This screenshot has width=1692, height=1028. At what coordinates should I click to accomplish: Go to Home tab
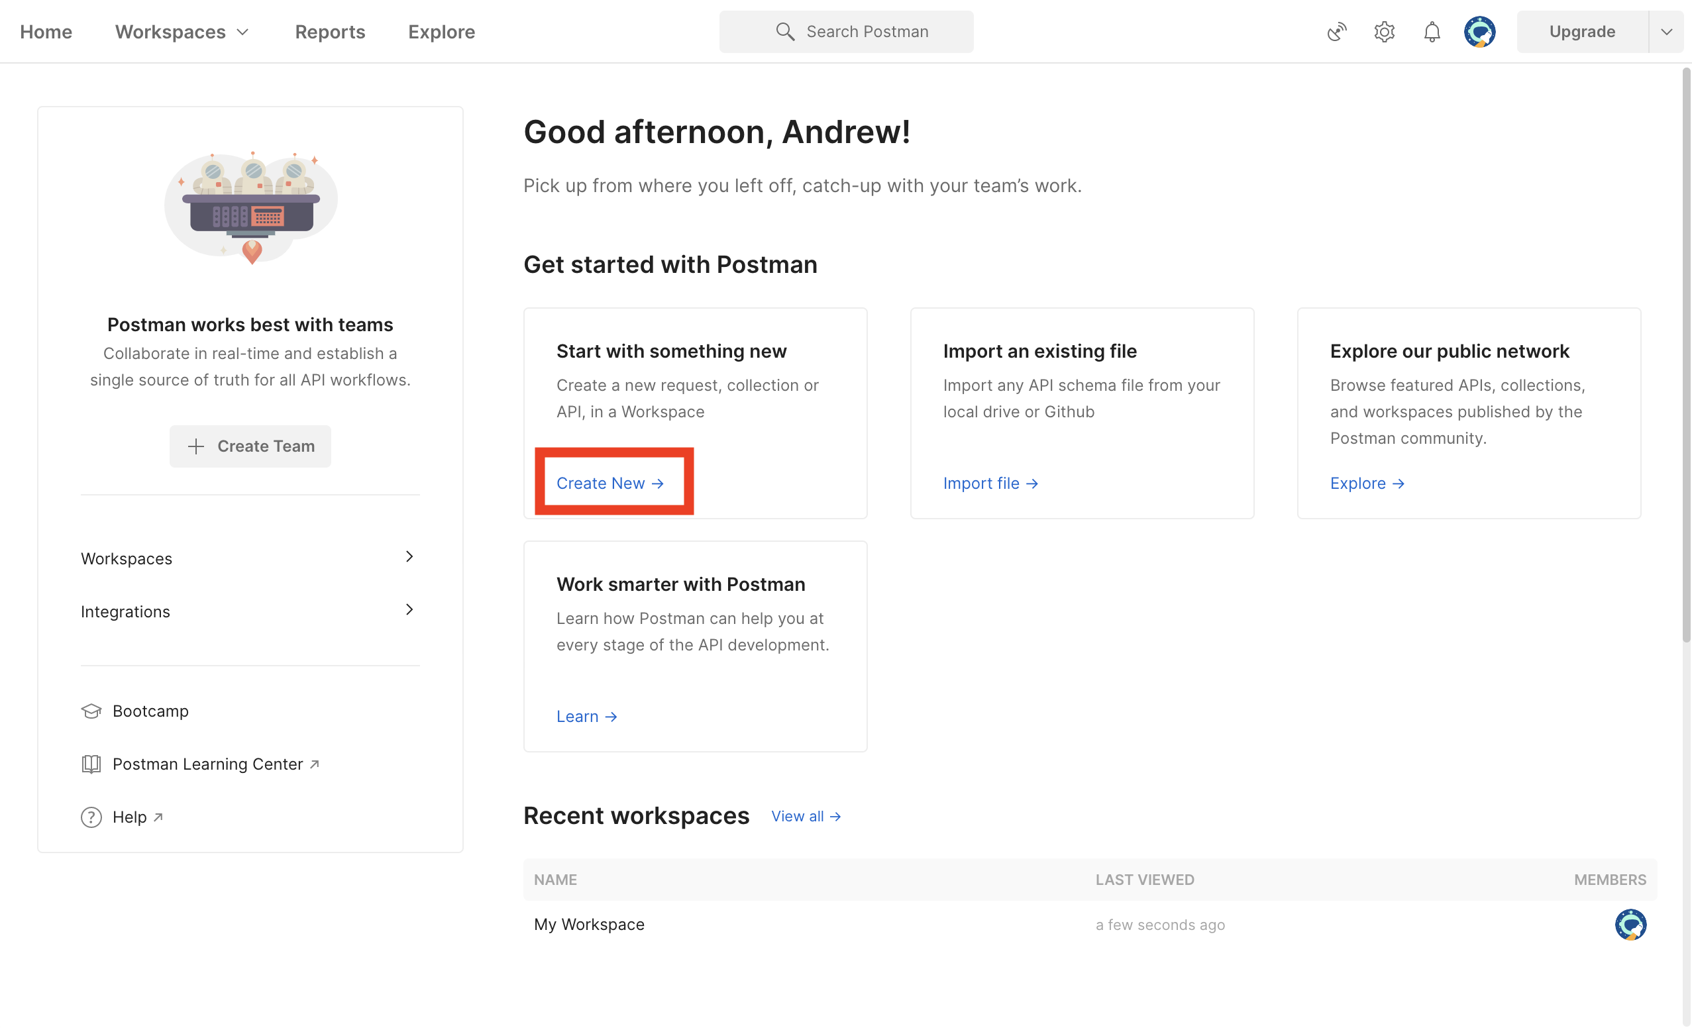(46, 32)
